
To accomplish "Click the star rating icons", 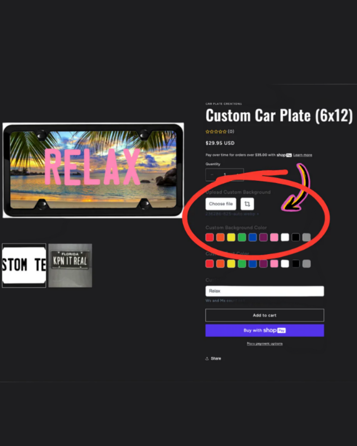I will [x=216, y=131].
